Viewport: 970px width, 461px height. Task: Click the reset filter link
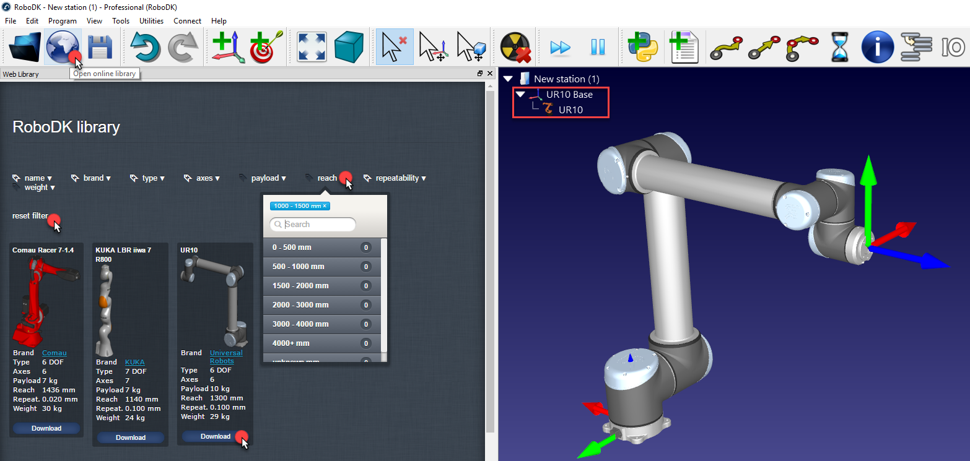pyautogui.click(x=30, y=215)
